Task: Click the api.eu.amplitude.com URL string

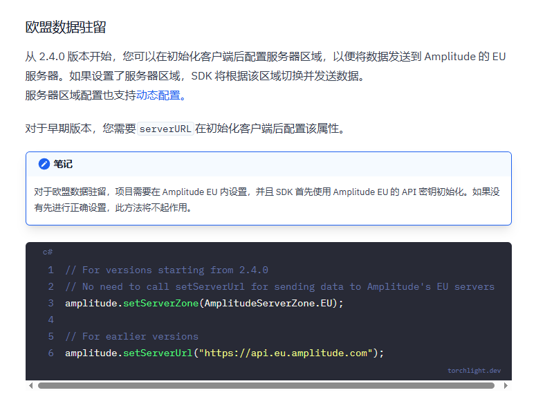Action: click(286, 353)
